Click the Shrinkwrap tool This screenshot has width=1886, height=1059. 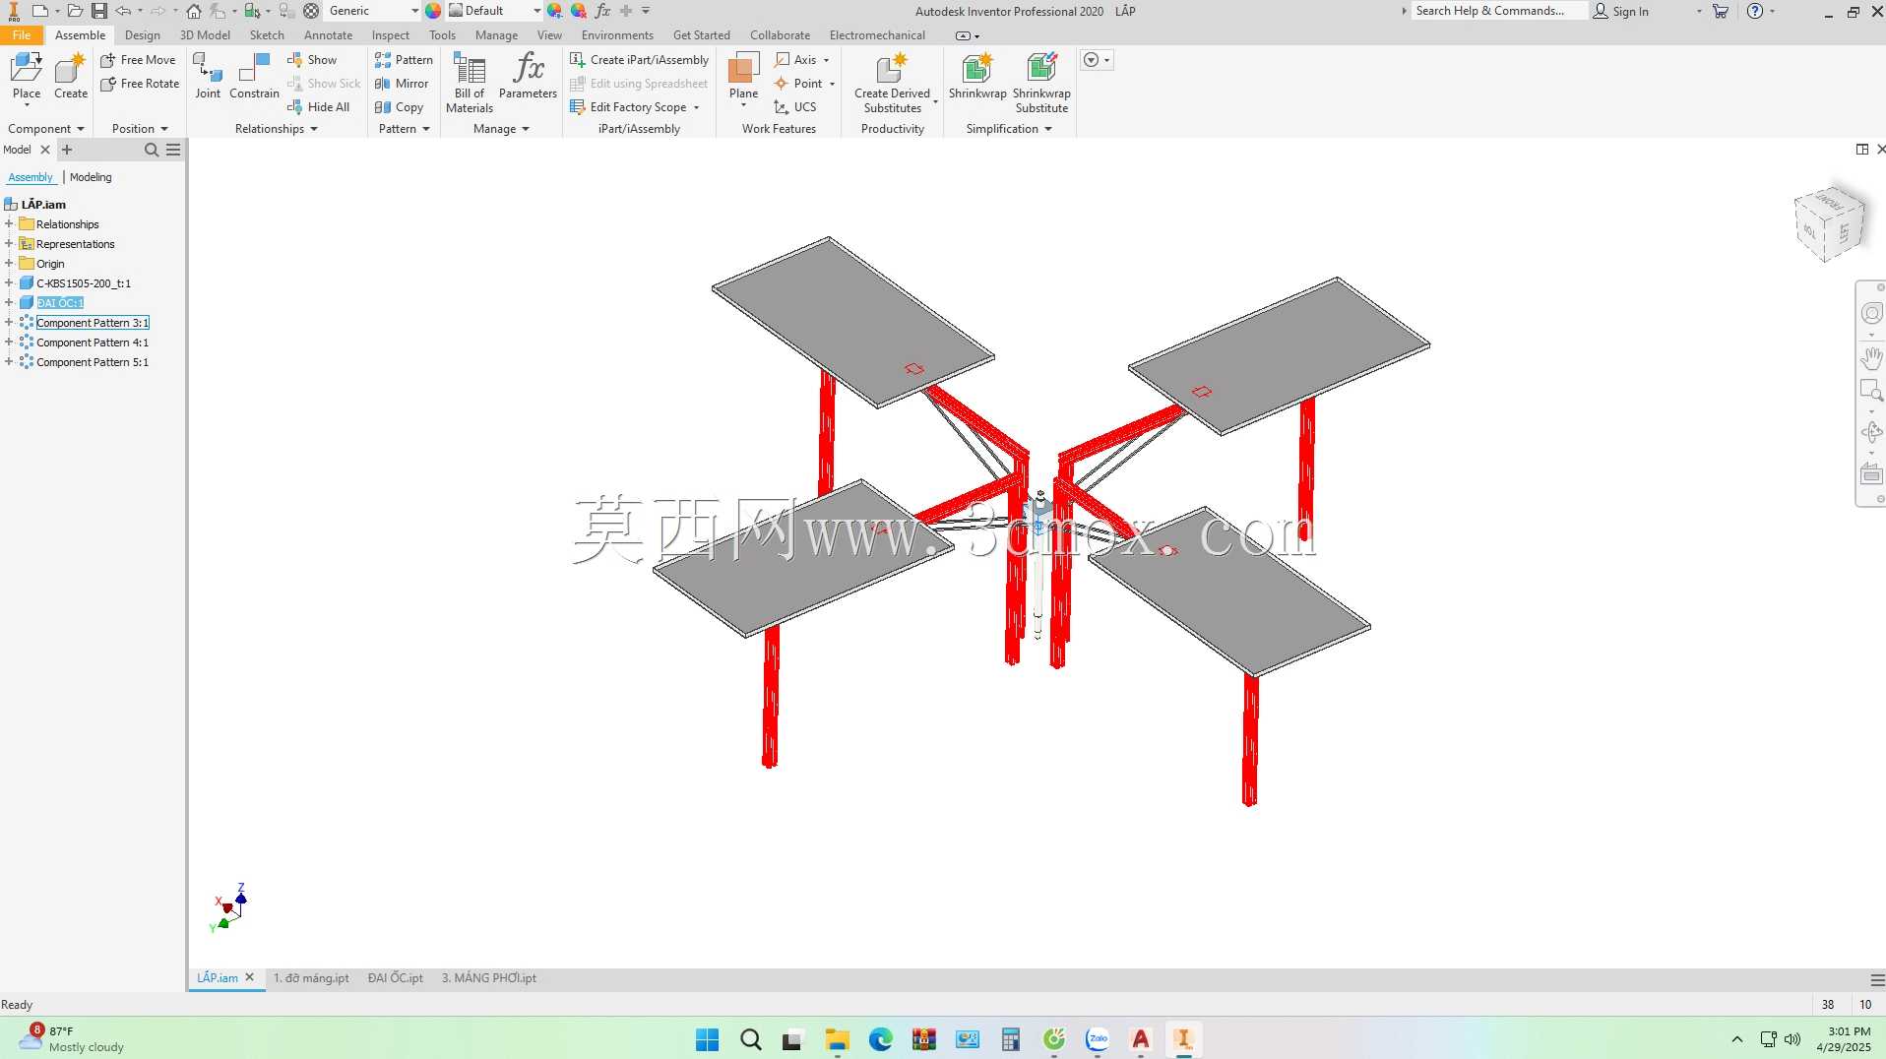(x=977, y=77)
